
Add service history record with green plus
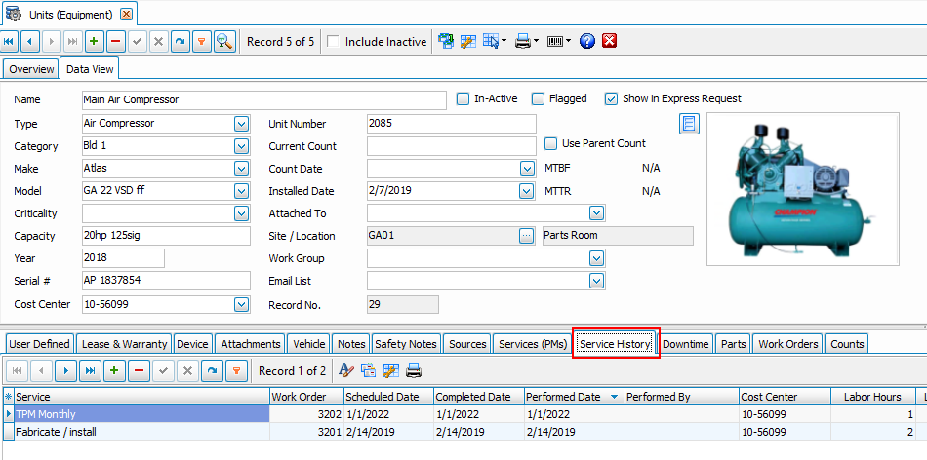click(x=115, y=371)
